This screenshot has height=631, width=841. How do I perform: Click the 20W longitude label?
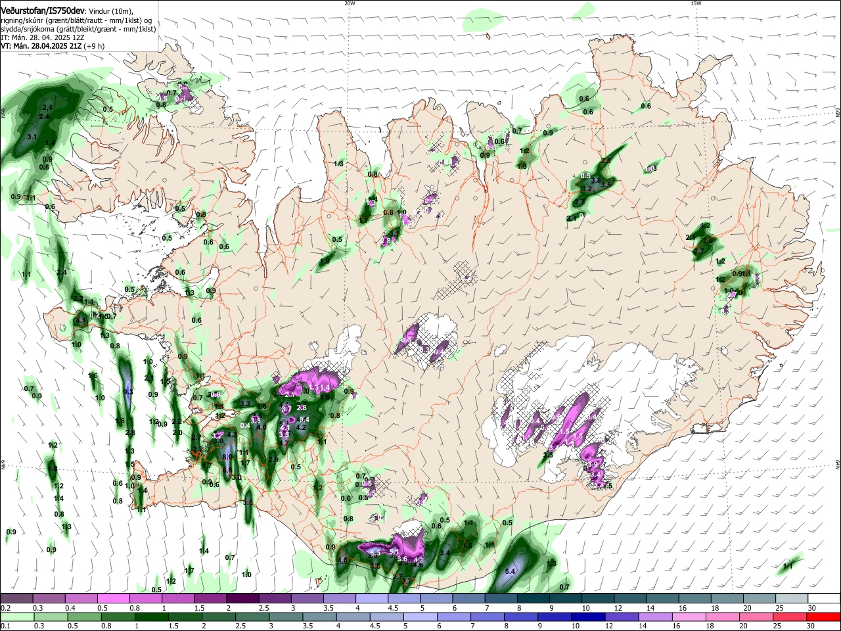coord(350,3)
